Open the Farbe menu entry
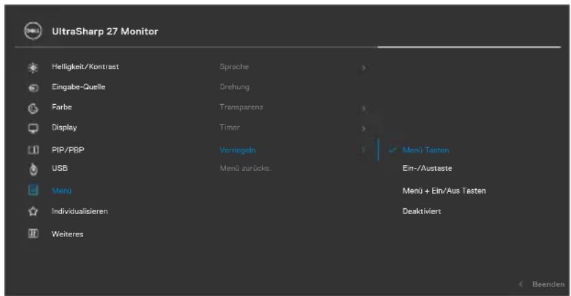This screenshot has width=571, height=296. [x=62, y=107]
